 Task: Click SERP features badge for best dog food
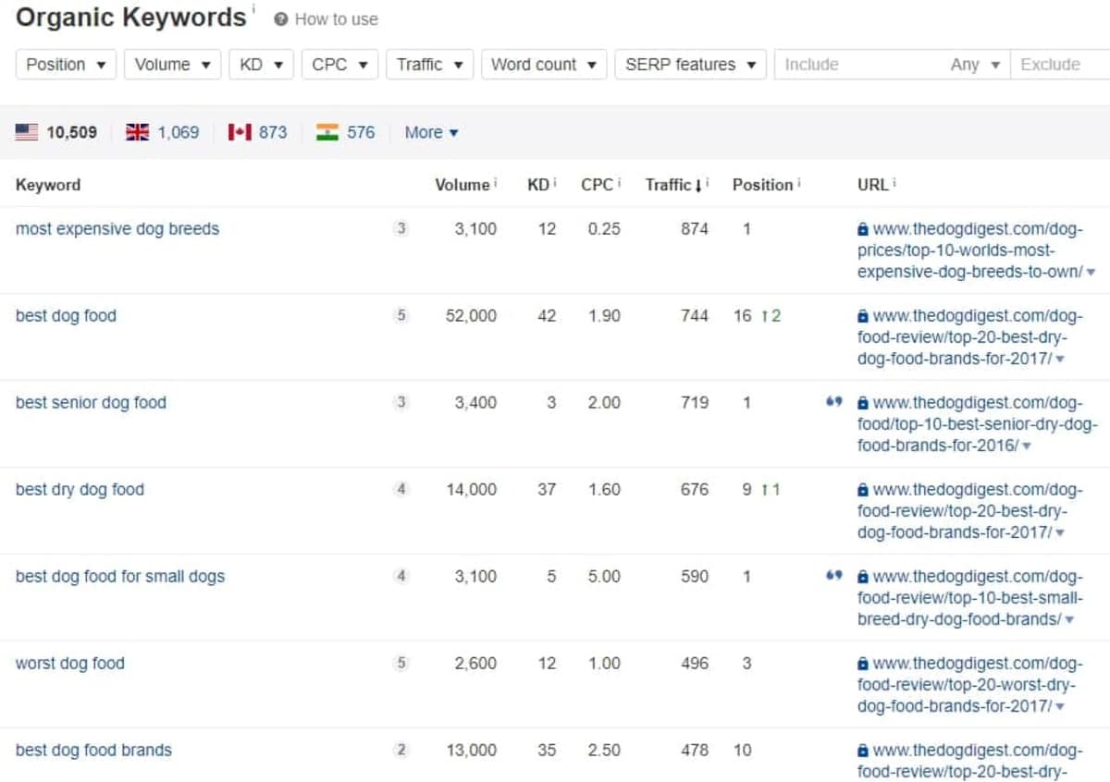401,315
